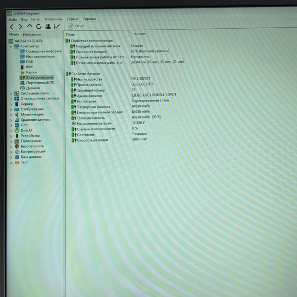297x297 pixels.
Task: Open the Отчёт menu in menu bar
Action: pyautogui.click(x=36, y=19)
